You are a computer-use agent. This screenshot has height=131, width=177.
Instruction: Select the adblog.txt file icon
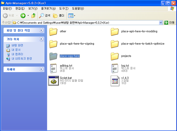pyautogui.click(x=53, y=68)
